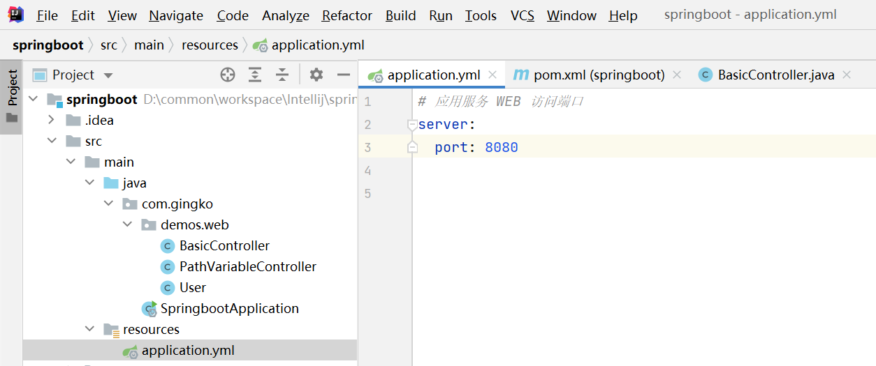Screen dimensions: 876x366
Task: Select SpringbootApplication in project tree
Action: click(230, 308)
